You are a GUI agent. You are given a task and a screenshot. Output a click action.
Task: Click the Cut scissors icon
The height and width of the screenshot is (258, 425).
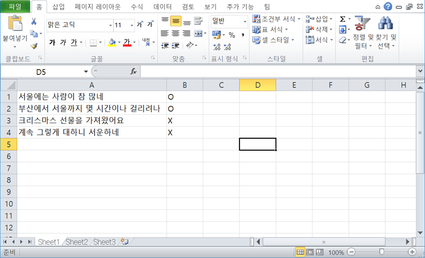(33, 21)
